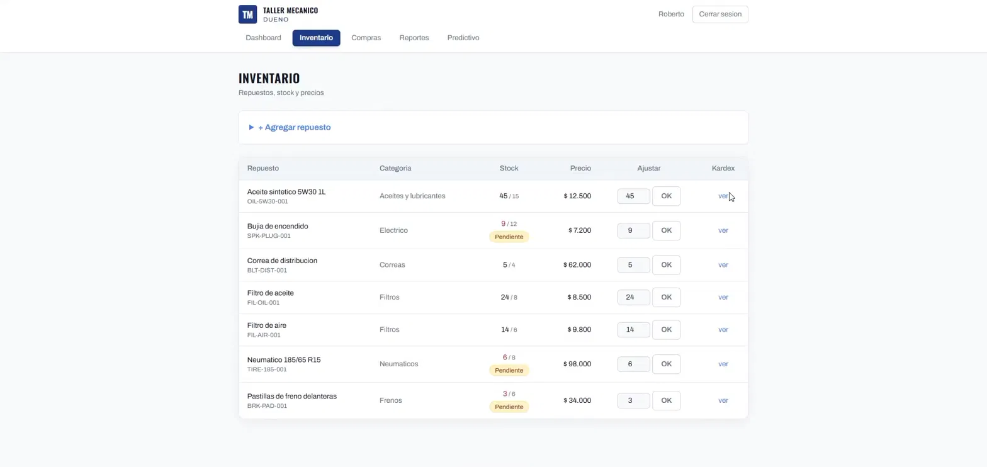Click OK for Bujia de encendido
The image size is (987, 467).
coord(666,230)
